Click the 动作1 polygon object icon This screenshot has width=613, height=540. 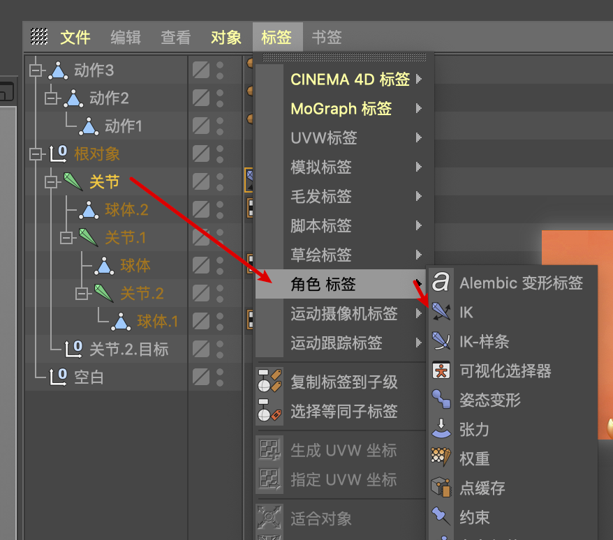pos(89,126)
